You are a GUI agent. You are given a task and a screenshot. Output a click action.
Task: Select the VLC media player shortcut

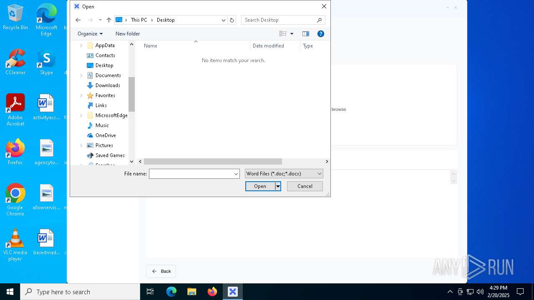(x=15, y=245)
